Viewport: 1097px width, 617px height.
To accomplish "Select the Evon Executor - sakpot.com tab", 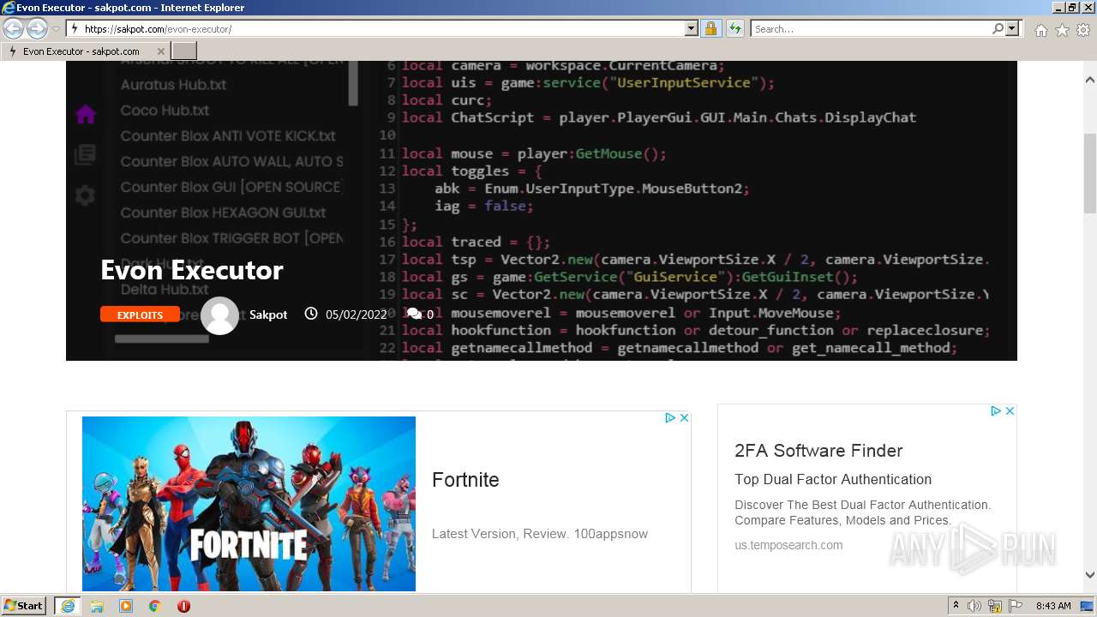I will coord(86,51).
